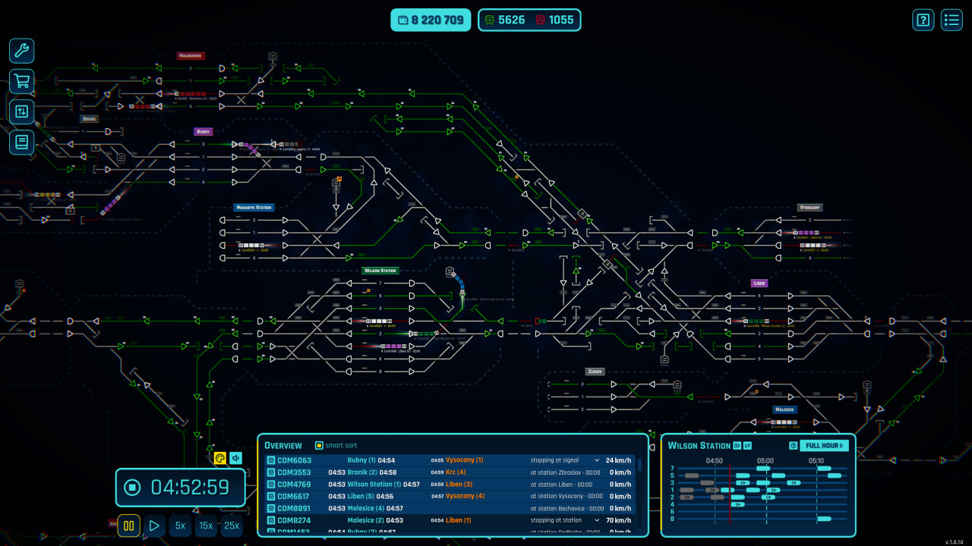Expand the 'stopping at station' dropdown for COM8274

pyautogui.click(x=598, y=520)
